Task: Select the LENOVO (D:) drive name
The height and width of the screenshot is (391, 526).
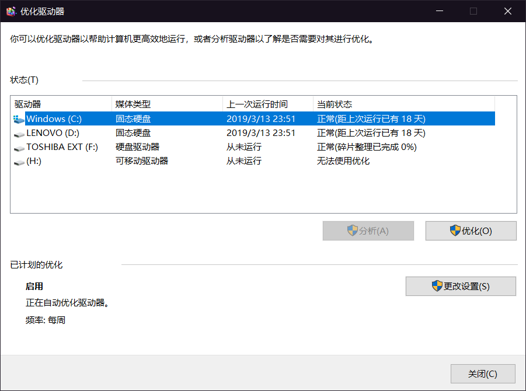Action: pyautogui.click(x=53, y=133)
